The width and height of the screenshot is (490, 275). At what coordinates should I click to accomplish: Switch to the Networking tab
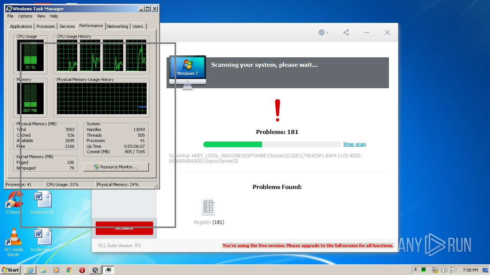118,26
